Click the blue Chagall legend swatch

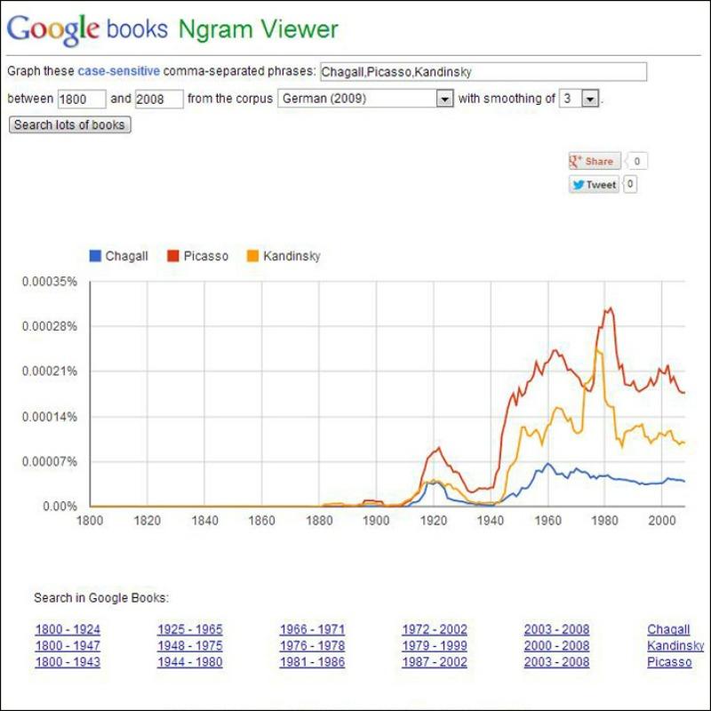(x=95, y=256)
